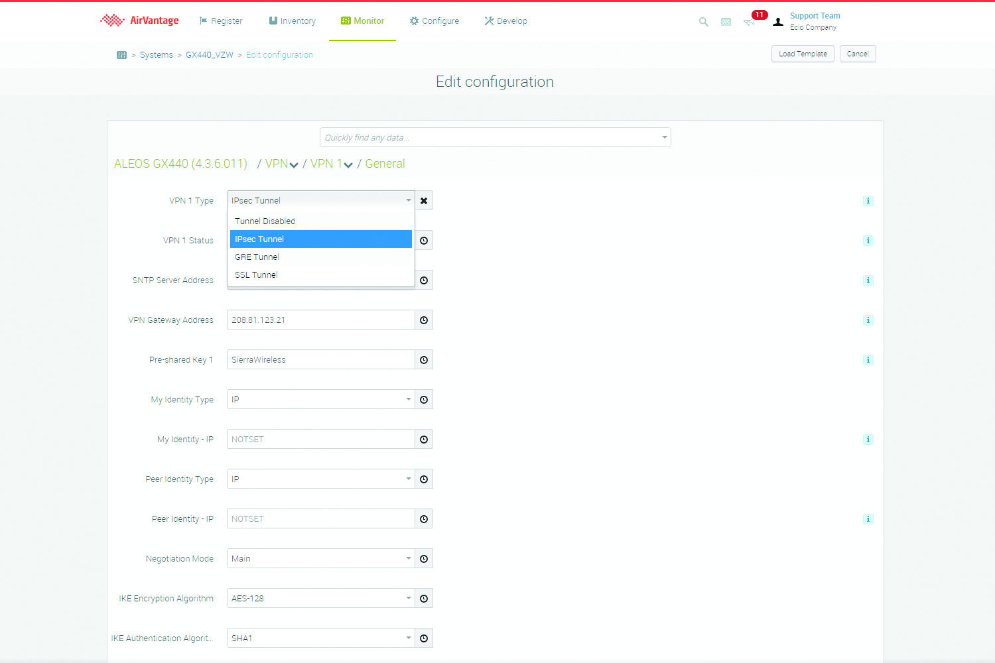
Task: Expand the My Identity Type dropdown
Action: [x=320, y=400]
